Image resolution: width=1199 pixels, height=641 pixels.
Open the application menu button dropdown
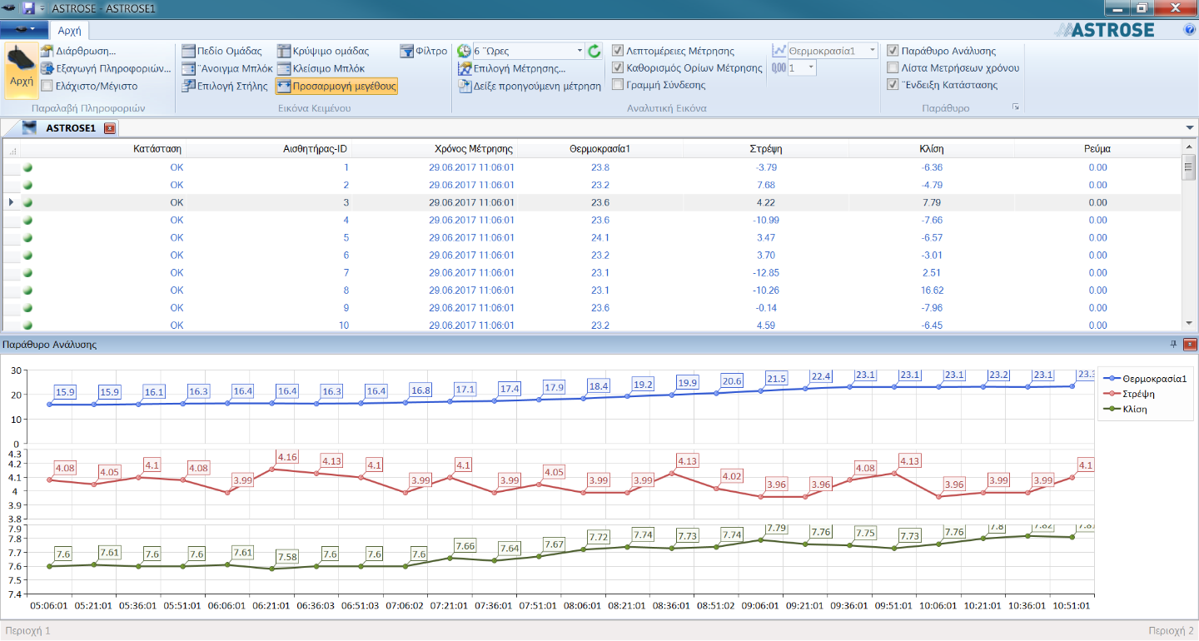(23, 30)
